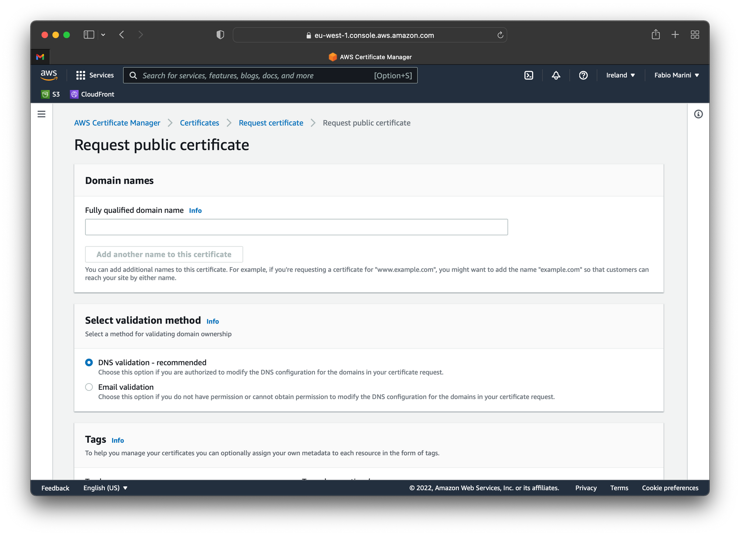Image resolution: width=740 pixels, height=536 pixels.
Task: Expand the English US language dropdown
Action: [x=105, y=488]
